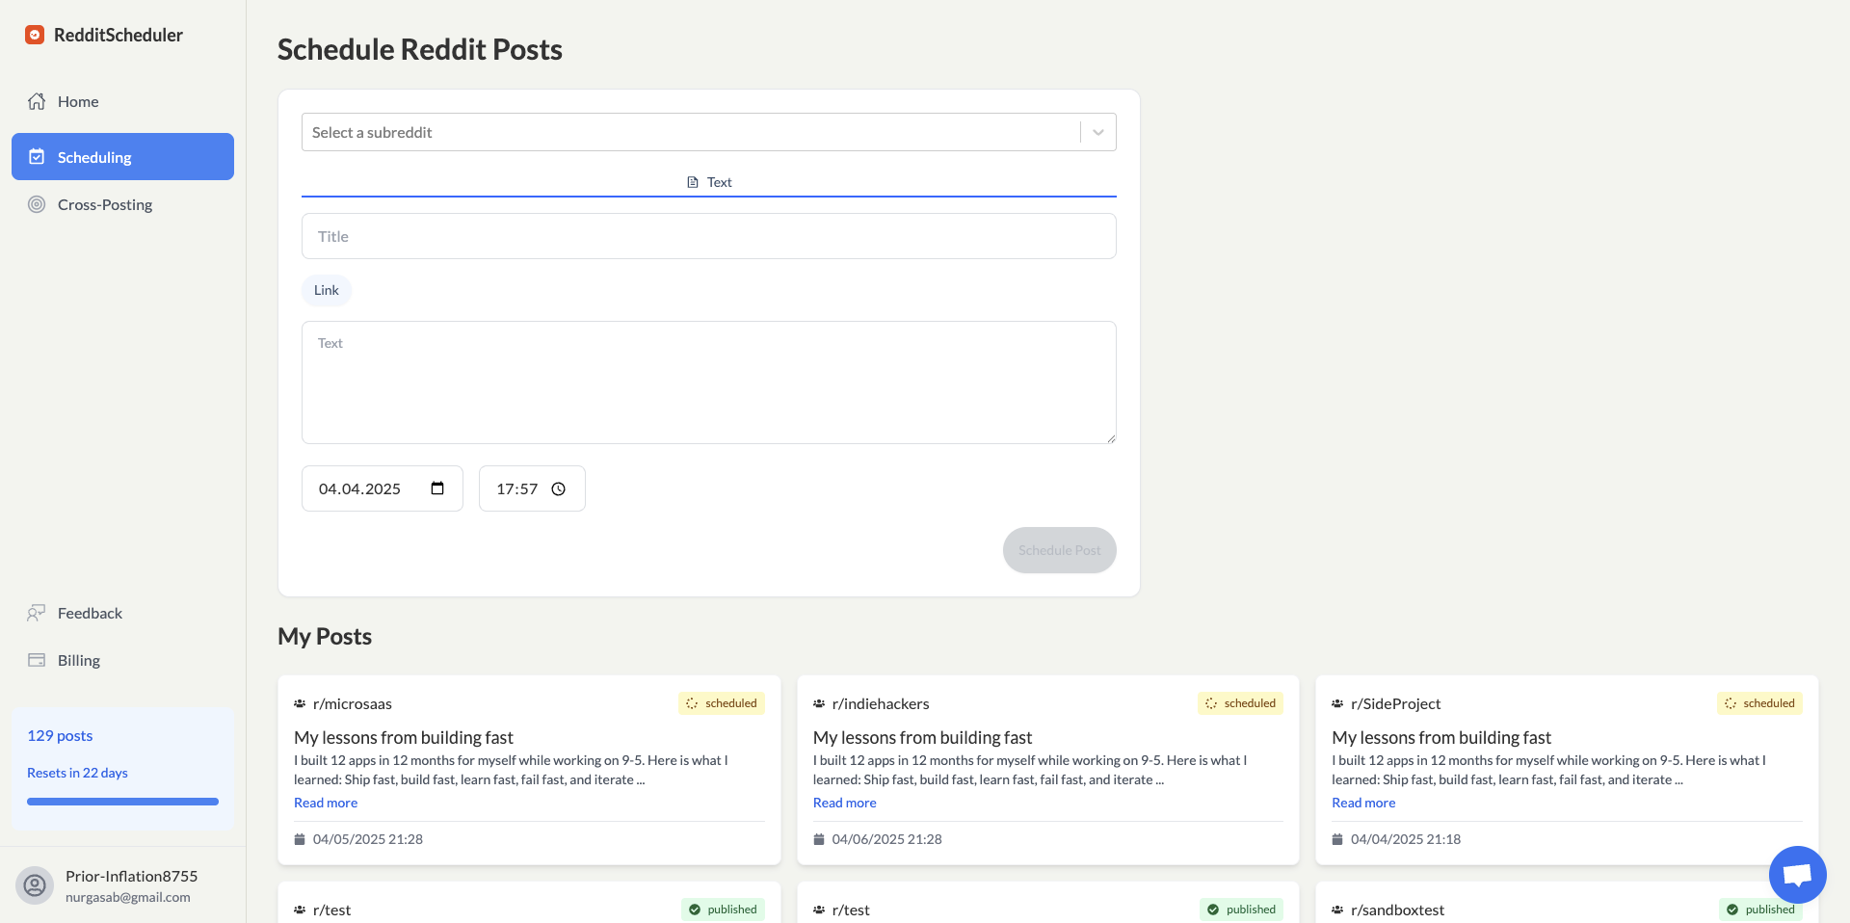Click the clock icon in time field
Screen dimensions: 1850x923
pos(558,488)
